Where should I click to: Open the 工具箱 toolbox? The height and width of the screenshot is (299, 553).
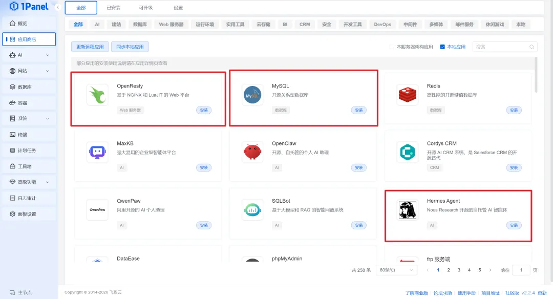click(29, 166)
